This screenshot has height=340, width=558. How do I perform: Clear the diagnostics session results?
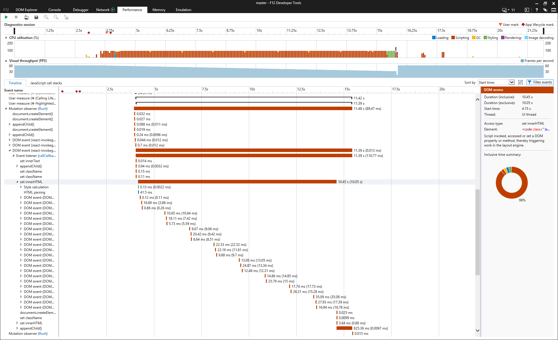(66, 17)
